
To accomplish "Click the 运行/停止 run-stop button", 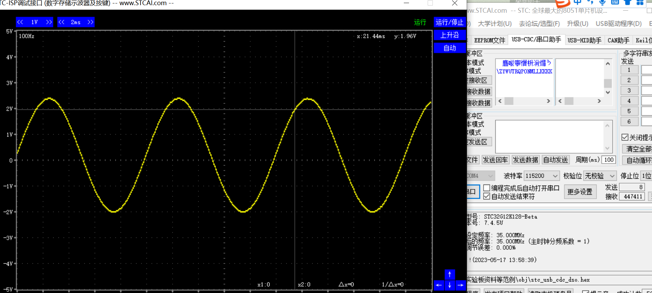I will [450, 22].
